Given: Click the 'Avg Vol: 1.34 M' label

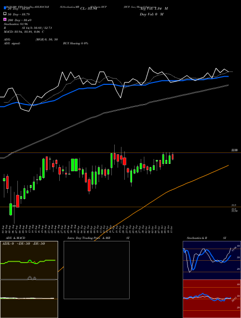Looking at the screenshot, I should click(154, 9).
